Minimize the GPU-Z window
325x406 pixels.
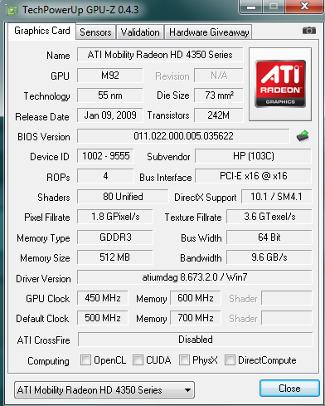pos(251,7)
